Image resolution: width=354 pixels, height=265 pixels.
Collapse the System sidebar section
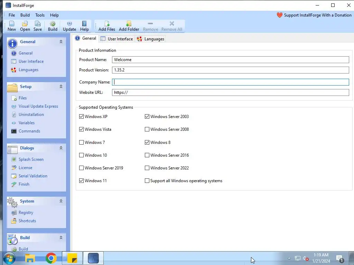[61, 201]
